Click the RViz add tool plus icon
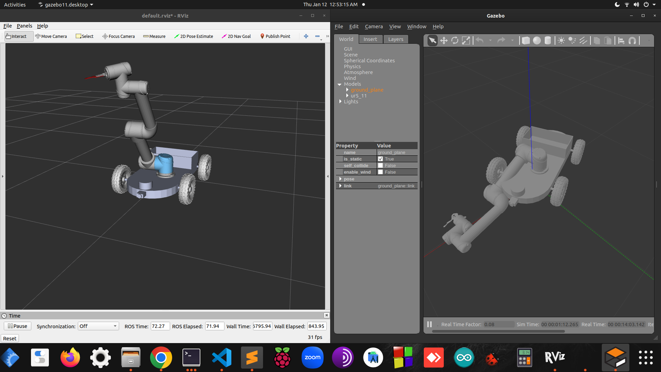Image resolution: width=661 pixels, height=372 pixels. coord(306,36)
